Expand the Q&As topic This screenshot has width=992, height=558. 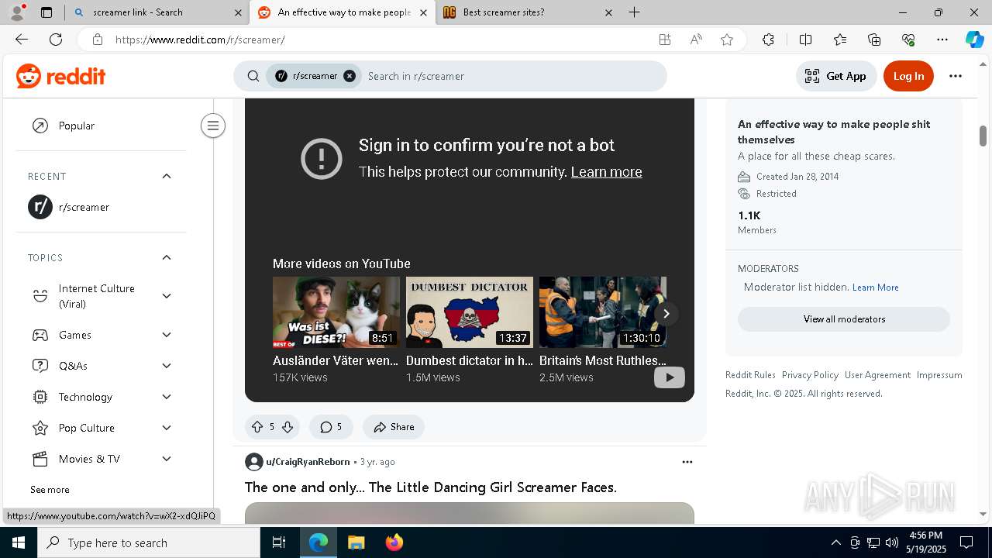pyautogui.click(x=167, y=366)
